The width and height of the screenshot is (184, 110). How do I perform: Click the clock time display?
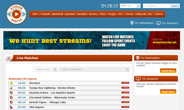click(x=110, y=6)
